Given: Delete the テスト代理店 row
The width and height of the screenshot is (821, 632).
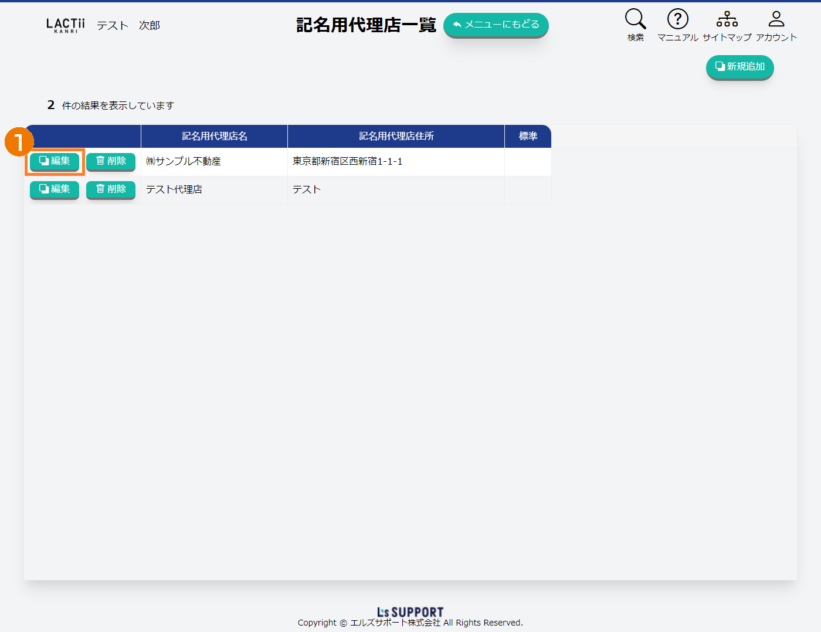Looking at the screenshot, I should [x=111, y=189].
